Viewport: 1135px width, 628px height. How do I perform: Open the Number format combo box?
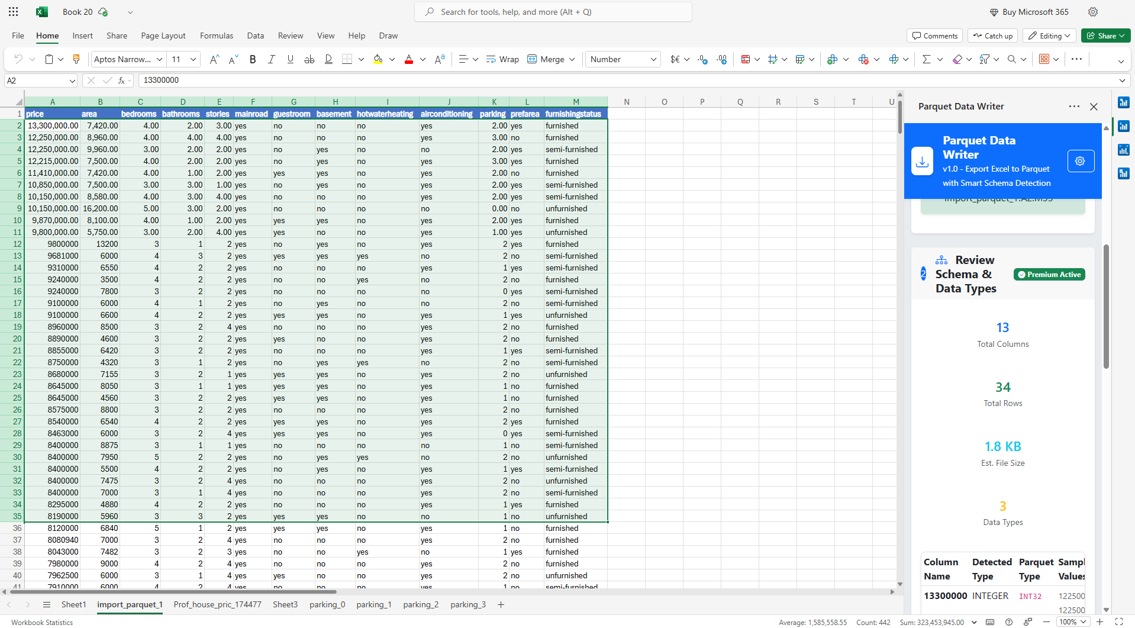point(623,59)
